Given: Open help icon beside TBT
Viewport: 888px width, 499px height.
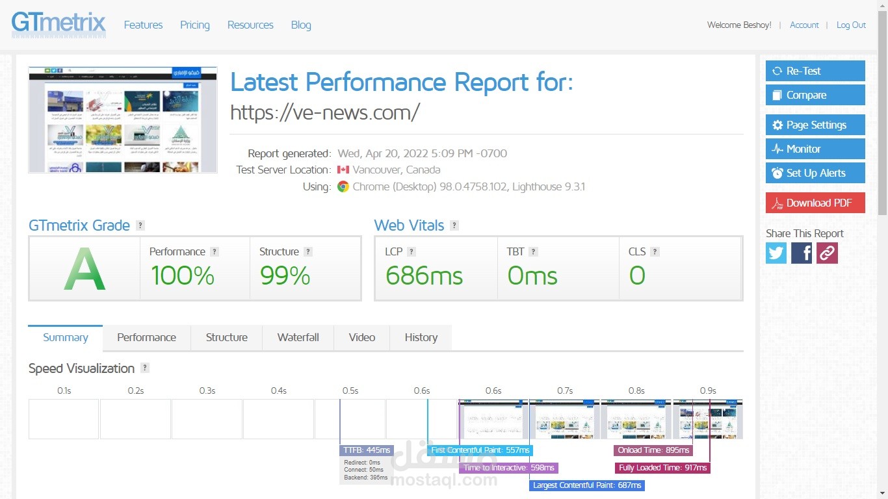Looking at the screenshot, I should [533, 251].
